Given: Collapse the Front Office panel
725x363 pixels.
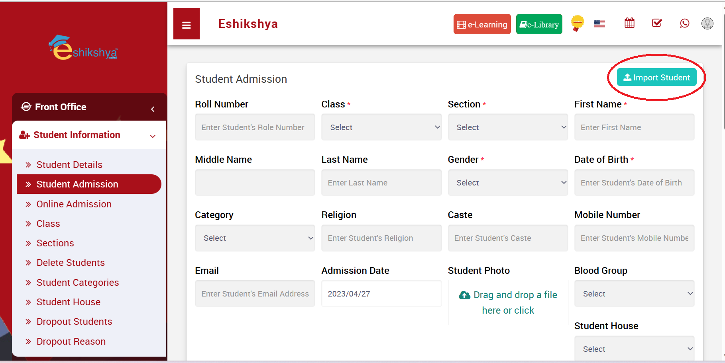Looking at the screenshot, I should (153, 108).
